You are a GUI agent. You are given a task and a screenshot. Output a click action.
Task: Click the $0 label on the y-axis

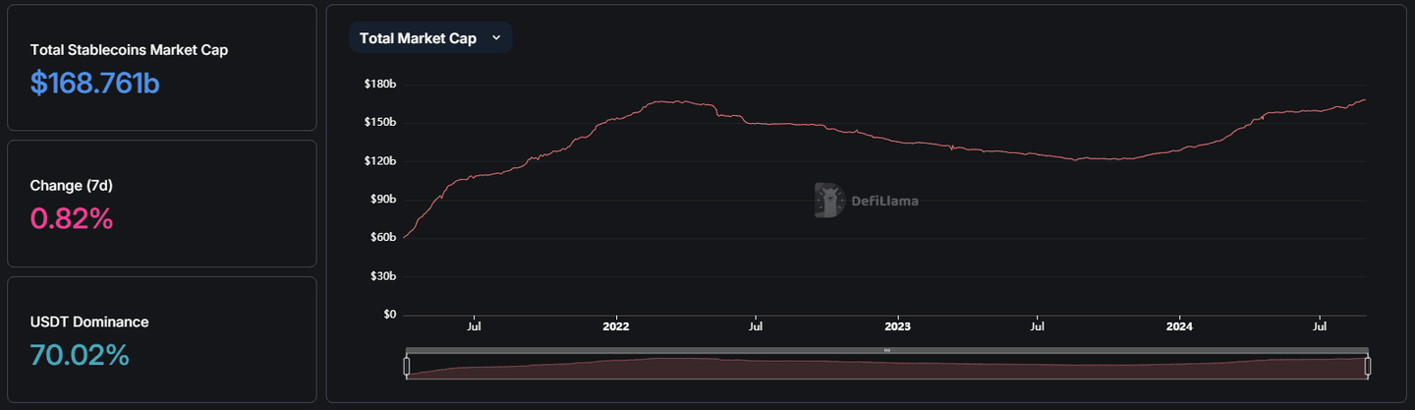click(x=388, y=315)
